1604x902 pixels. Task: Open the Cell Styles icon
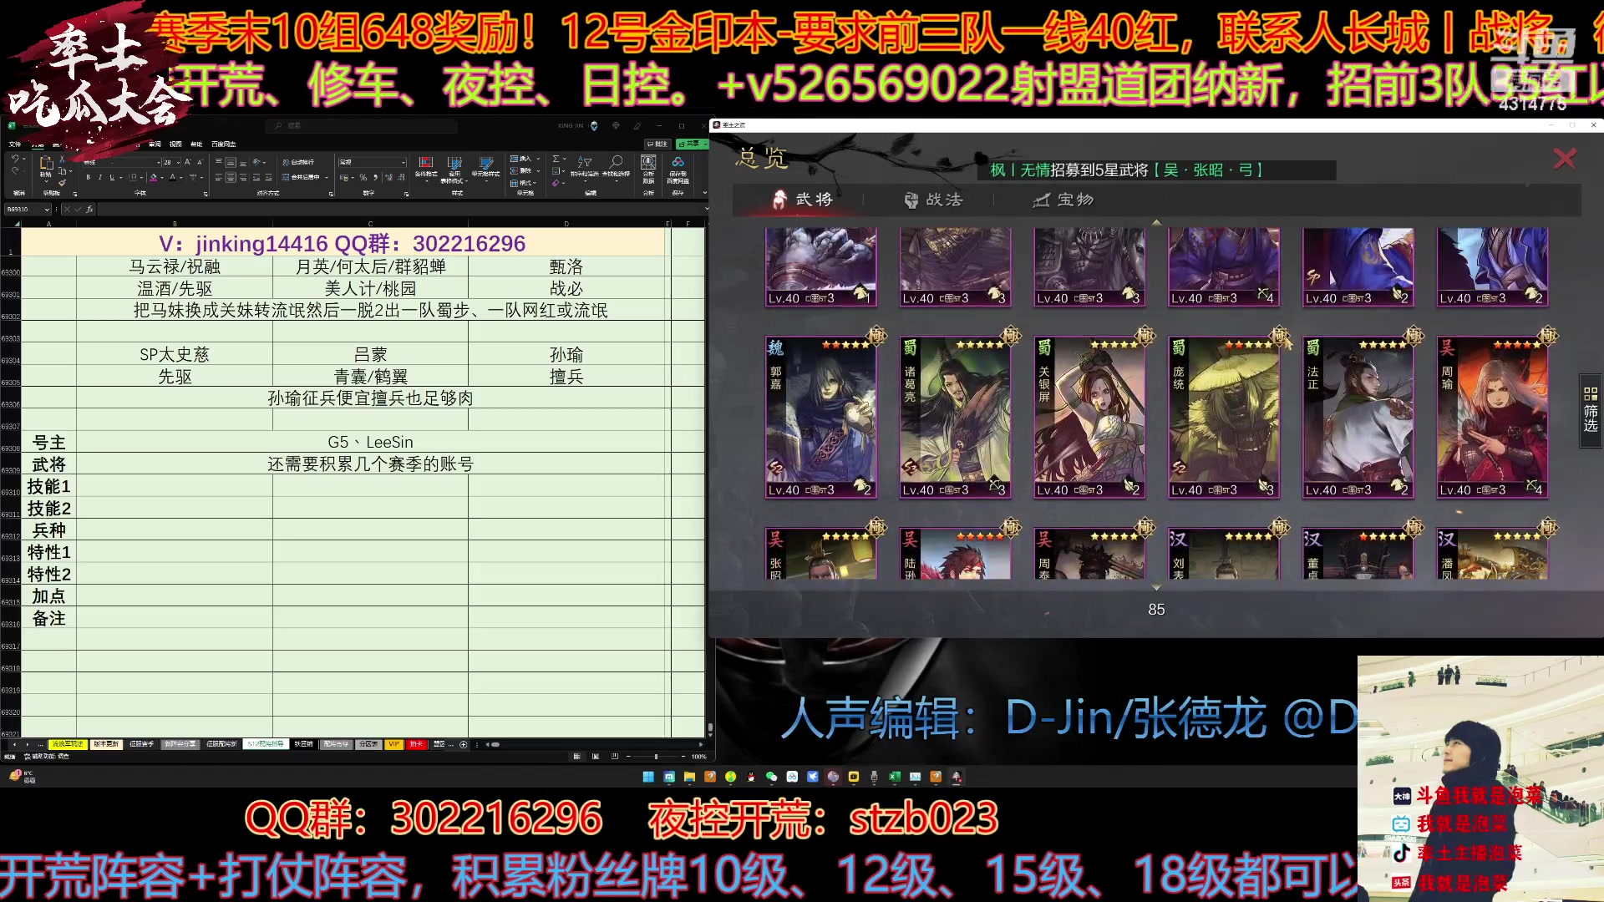[x=485, y=166]
